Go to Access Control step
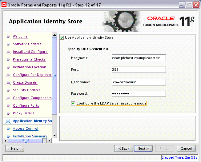 pyautogui.click(x=26, y=128)
